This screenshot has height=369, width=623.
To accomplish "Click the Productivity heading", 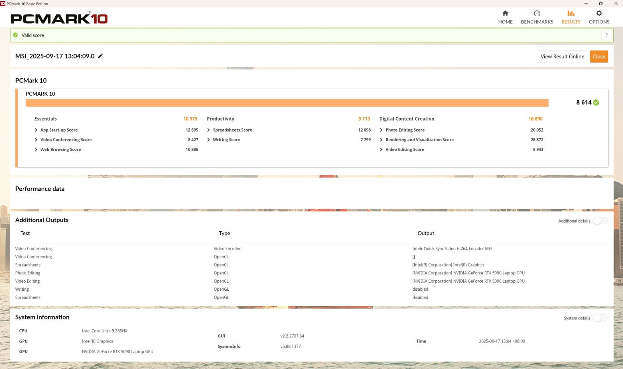I will pos(221,119).
